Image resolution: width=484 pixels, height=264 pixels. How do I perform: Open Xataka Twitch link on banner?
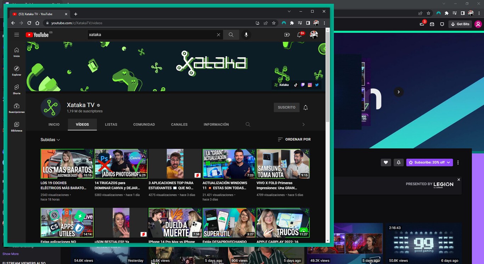pos(303,85)
